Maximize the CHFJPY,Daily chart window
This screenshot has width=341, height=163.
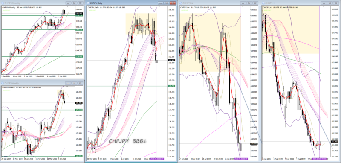coord(167,3)
